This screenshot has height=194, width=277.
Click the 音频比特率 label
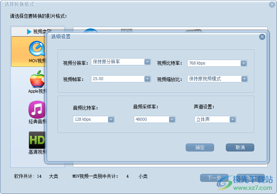pos(85,108)
